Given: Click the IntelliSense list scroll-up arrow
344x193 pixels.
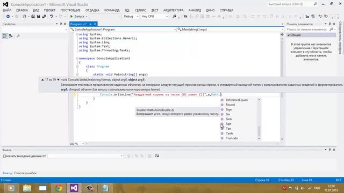Looking at the screenshot, I should point(259,100).
